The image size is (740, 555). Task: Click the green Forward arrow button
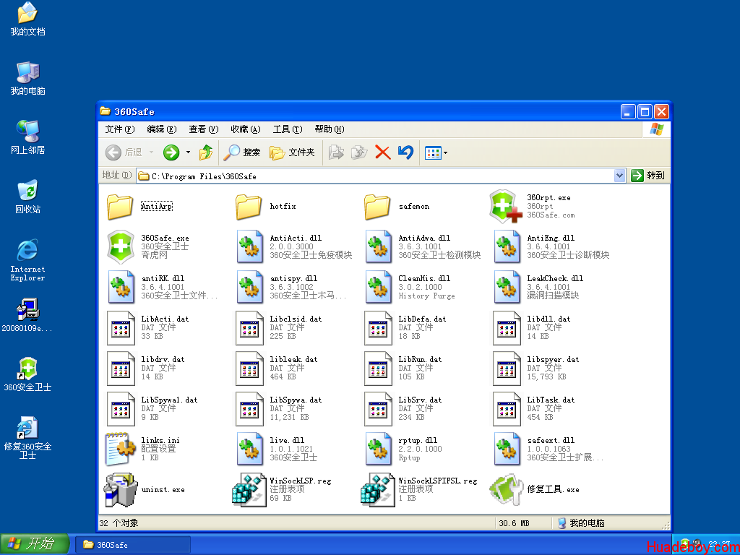point(171,152)
